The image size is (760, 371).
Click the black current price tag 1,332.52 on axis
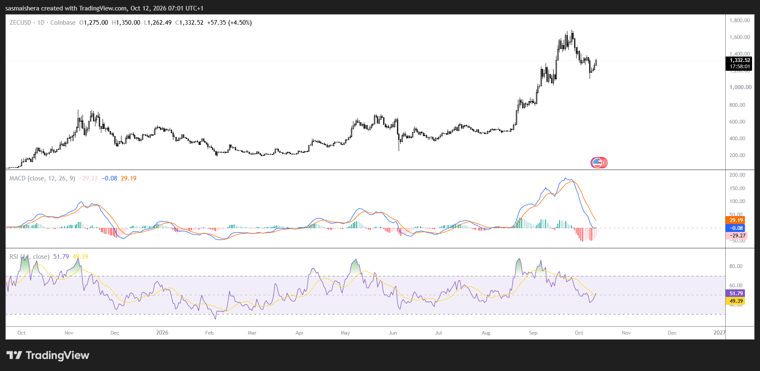[x=739, y=60]
